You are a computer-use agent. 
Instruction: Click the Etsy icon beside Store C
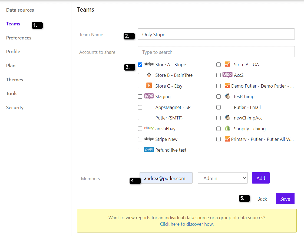pos(149,85)
